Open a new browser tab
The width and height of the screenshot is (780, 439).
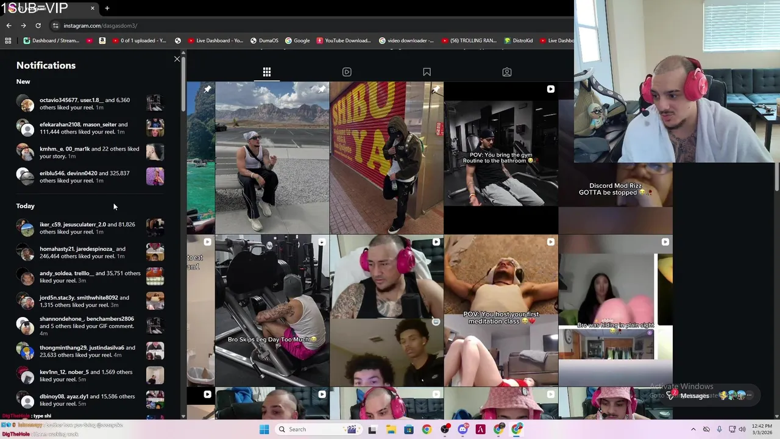coord(107,8)
